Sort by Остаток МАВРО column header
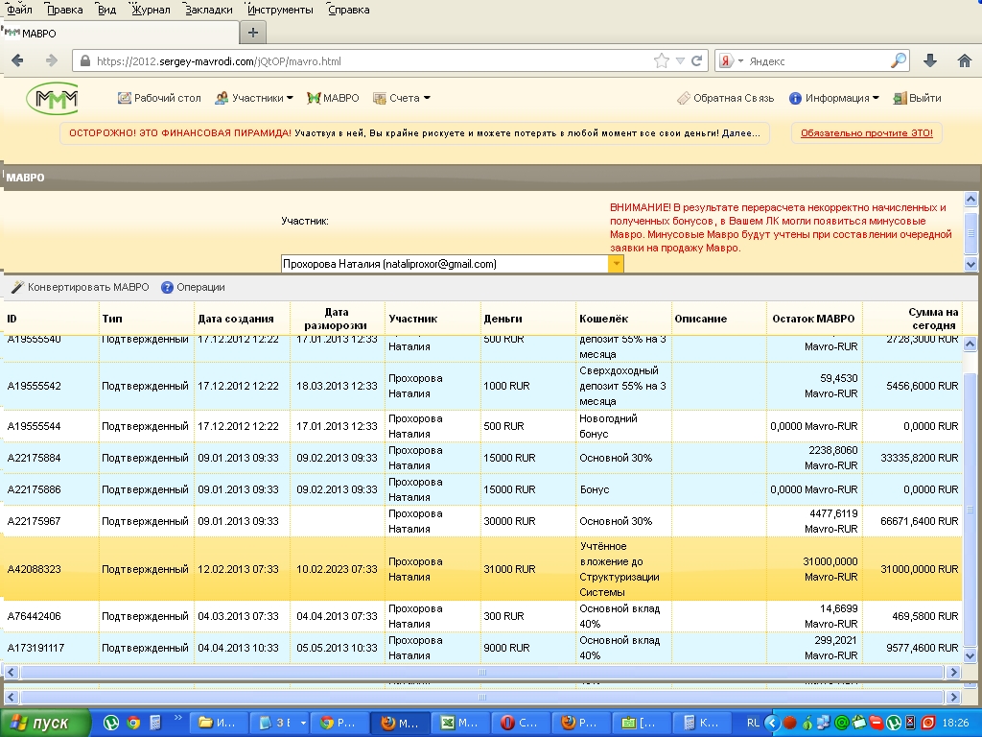The image size is (982, 737). click(814, 319)
